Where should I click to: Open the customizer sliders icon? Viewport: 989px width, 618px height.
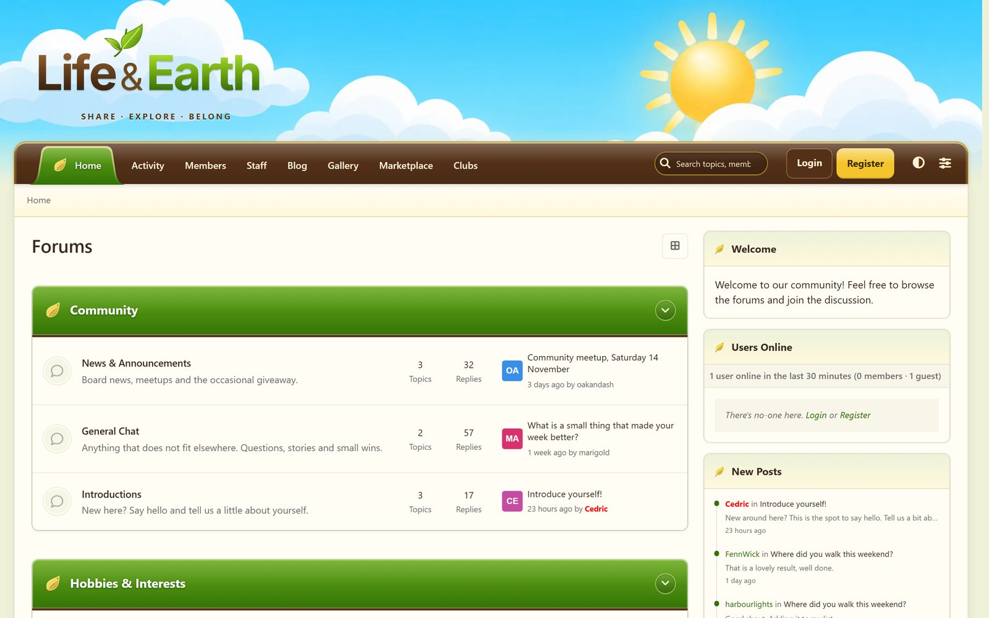coord(945,163)
